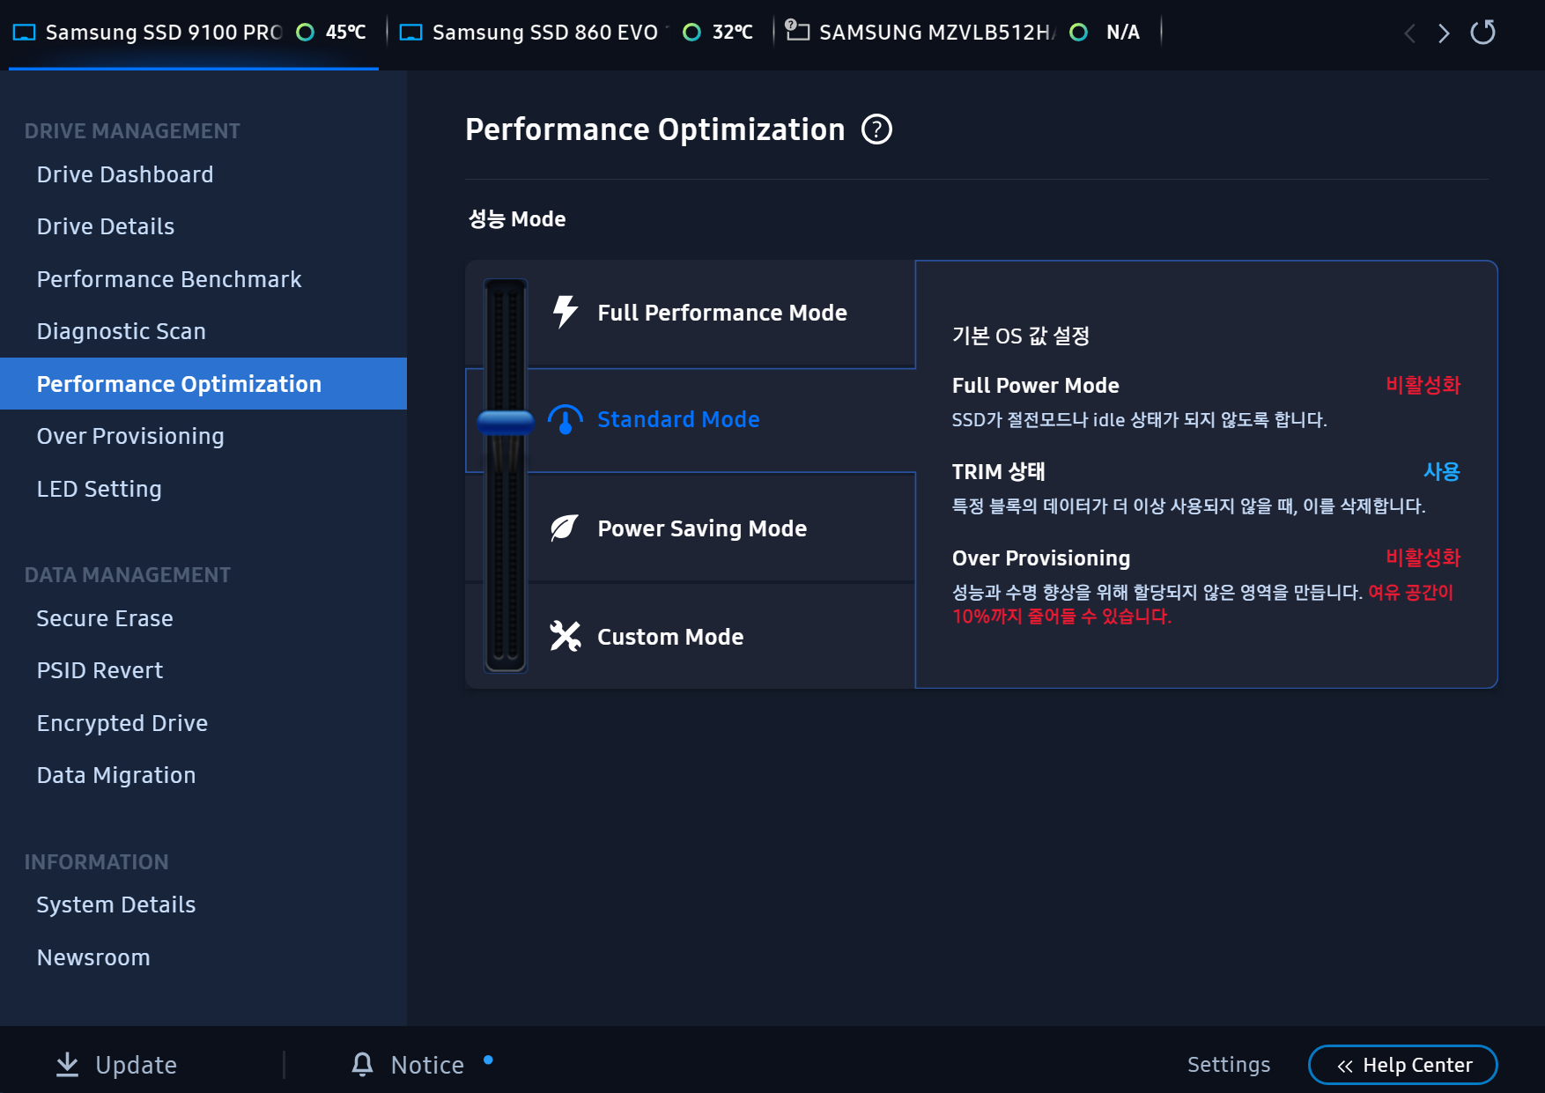1545x1093 pixels.
Task: Open PSID Revert
Action: (x=203, y=670)
